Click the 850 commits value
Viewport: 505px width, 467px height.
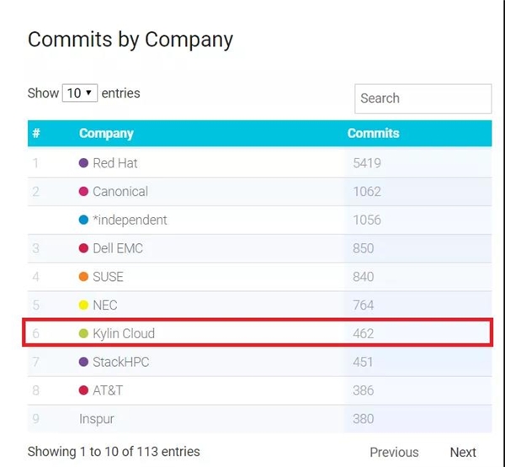click(x=364, y=248)
